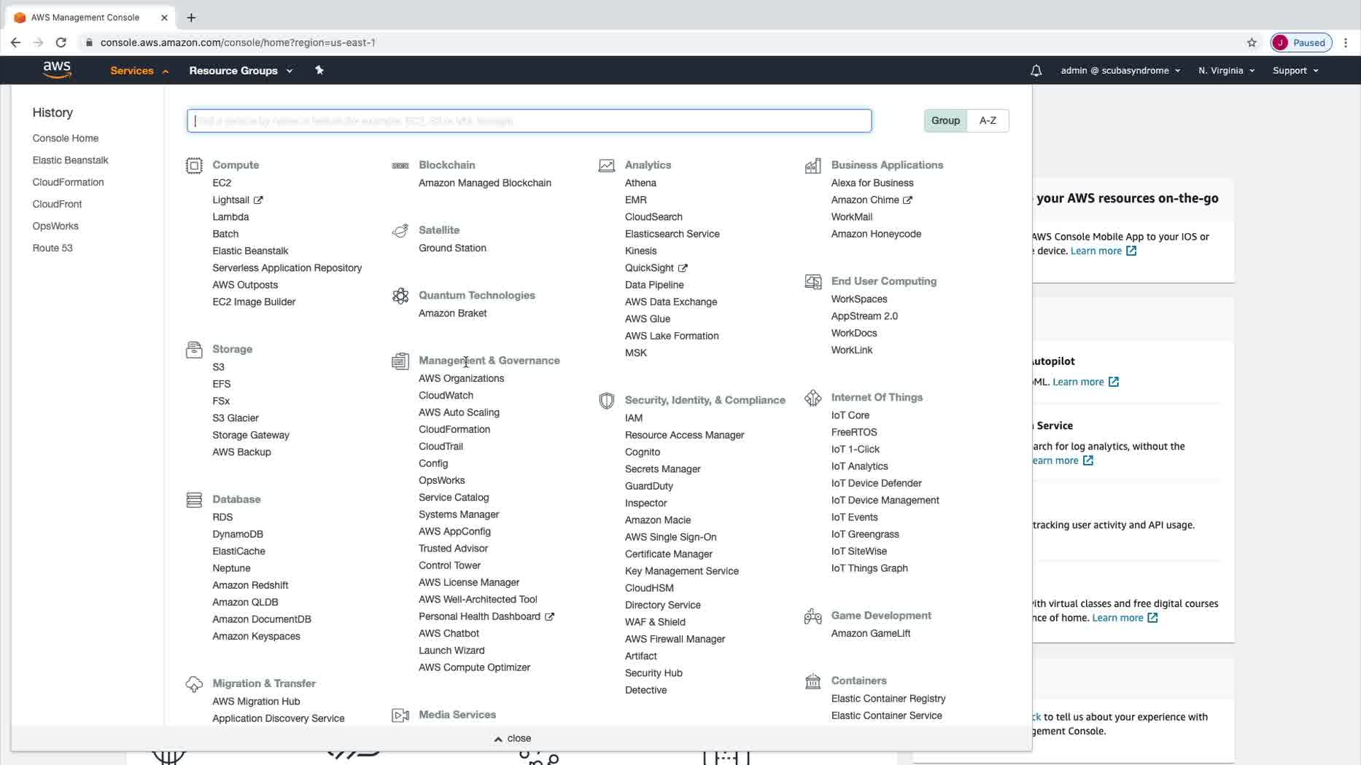Open Amazon GameLift service
The width and height of the screenshot is (1361, 765).
click(871, 634)
